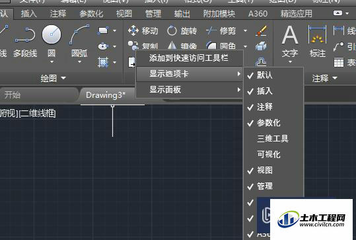The height and width of the screenshot is (240, 356).
Task: Switch to the 输出 ribbon tab
Action: 182,14
